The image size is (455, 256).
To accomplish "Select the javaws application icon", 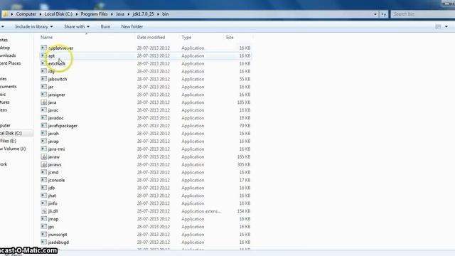I will pyautogui.click(x=44, y=164).
